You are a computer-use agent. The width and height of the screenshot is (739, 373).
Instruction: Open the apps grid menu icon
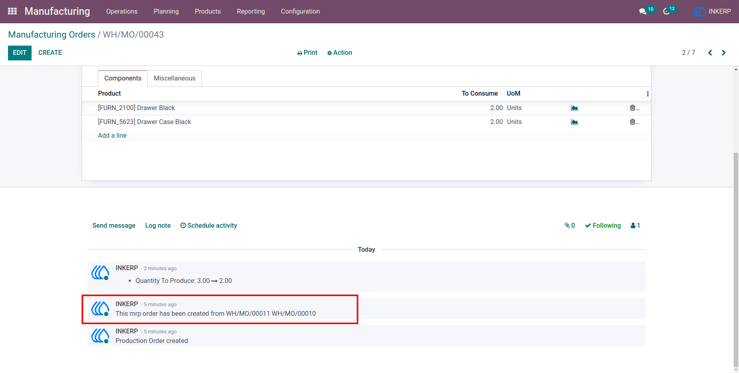point(12,11)
